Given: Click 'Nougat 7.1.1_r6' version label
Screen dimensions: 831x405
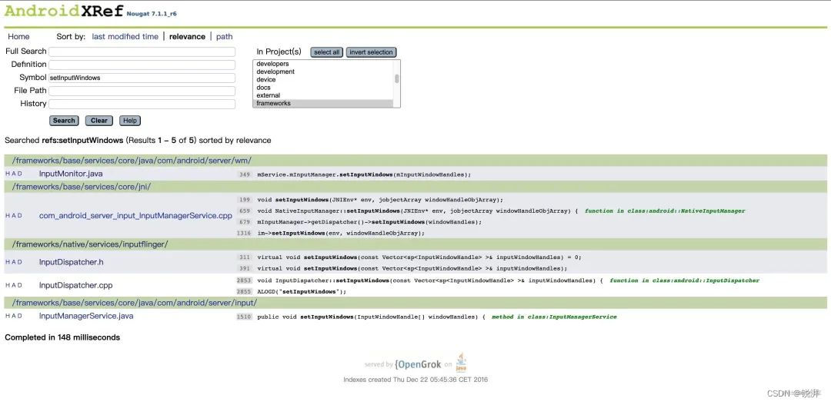Looking at the screenshot, I should tap(152, 14).
